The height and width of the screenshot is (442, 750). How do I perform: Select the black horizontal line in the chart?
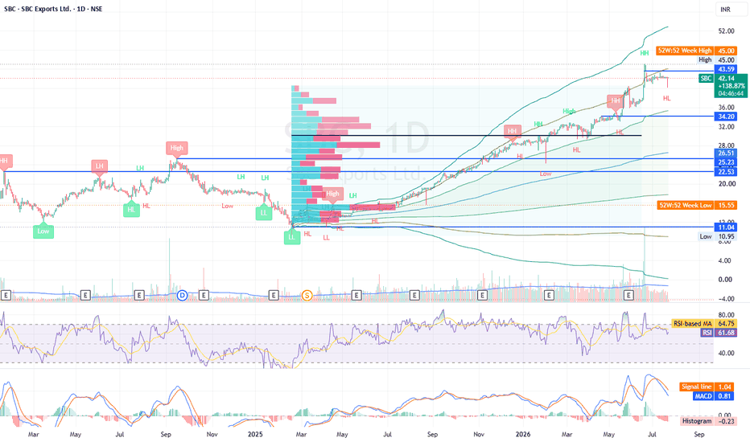(x=467, y=136)
